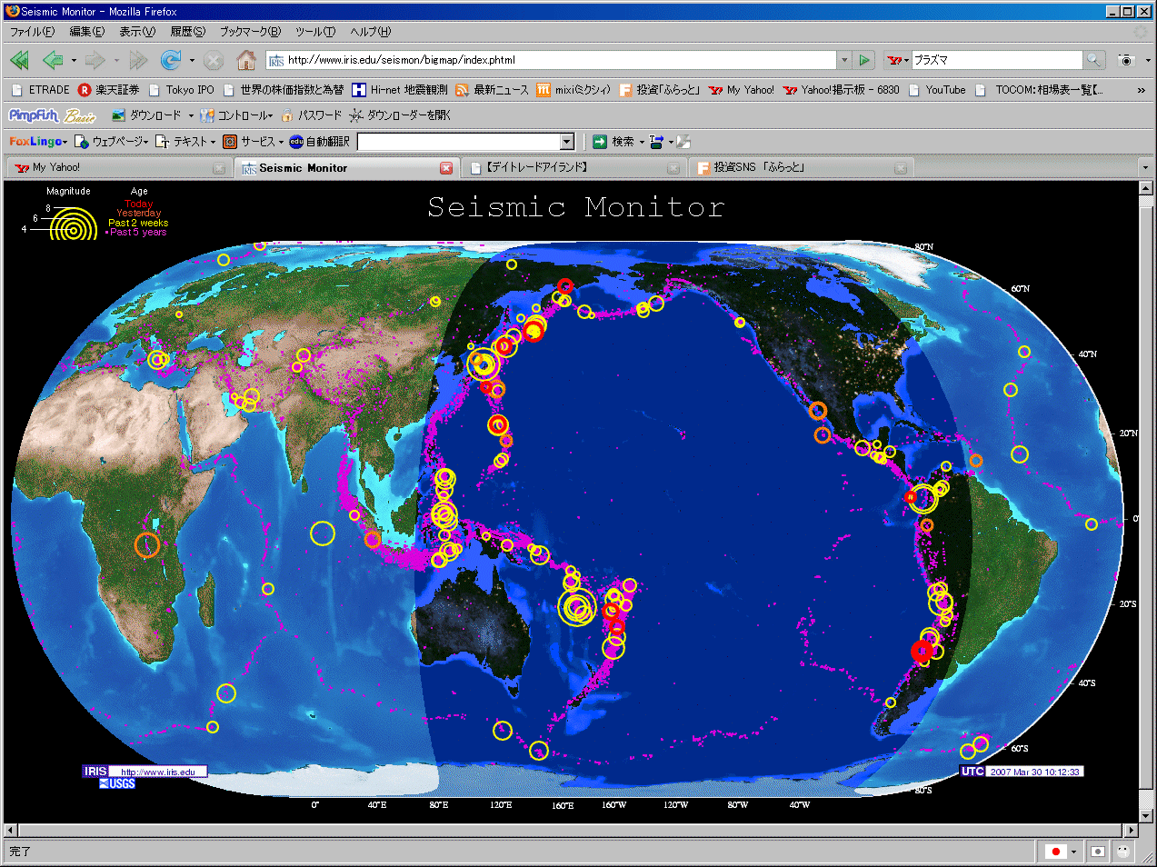Screen dimensions: 1157x867
Task: Open the 履歴 menu
Action: point(187,32)
